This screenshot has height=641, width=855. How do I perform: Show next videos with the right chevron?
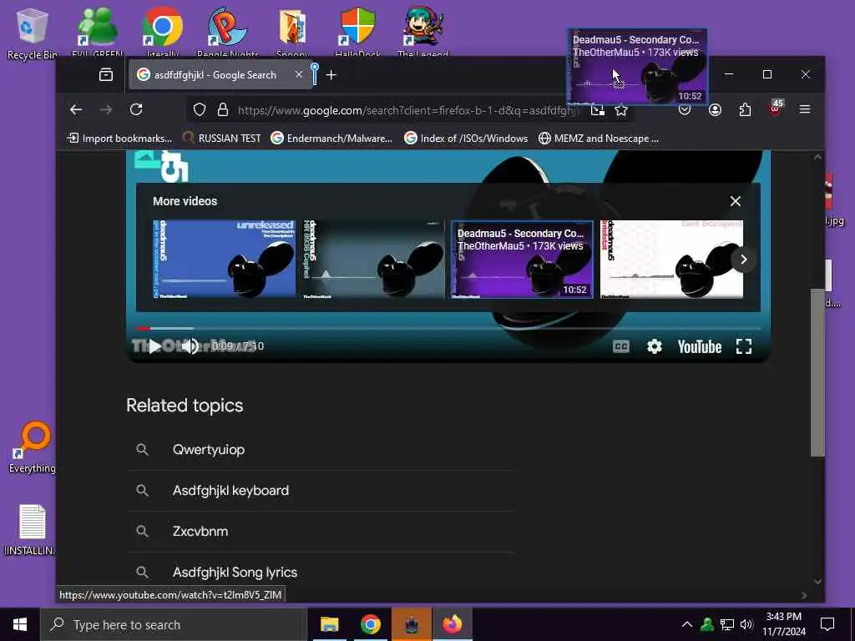(x=743, y=260)
